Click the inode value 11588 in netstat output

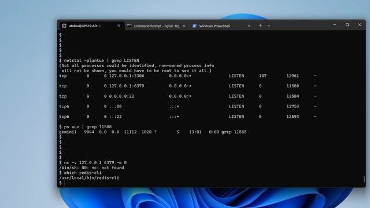pyautogui.click(x=293, y=86)
